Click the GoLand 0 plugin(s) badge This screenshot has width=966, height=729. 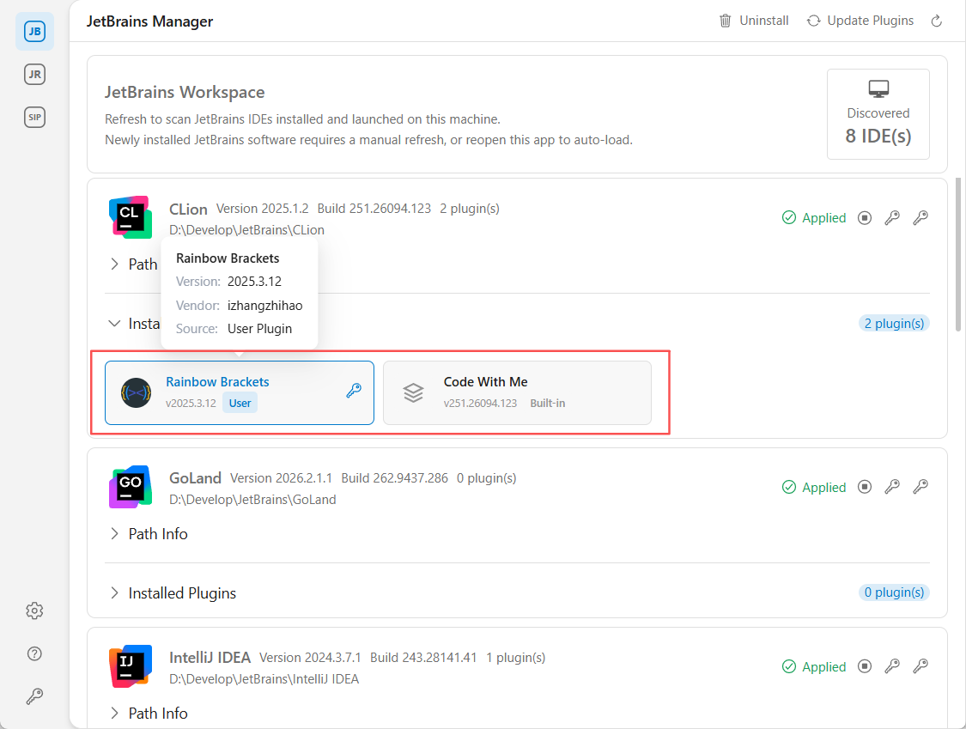pyautogui.click(x=894, y=592)
